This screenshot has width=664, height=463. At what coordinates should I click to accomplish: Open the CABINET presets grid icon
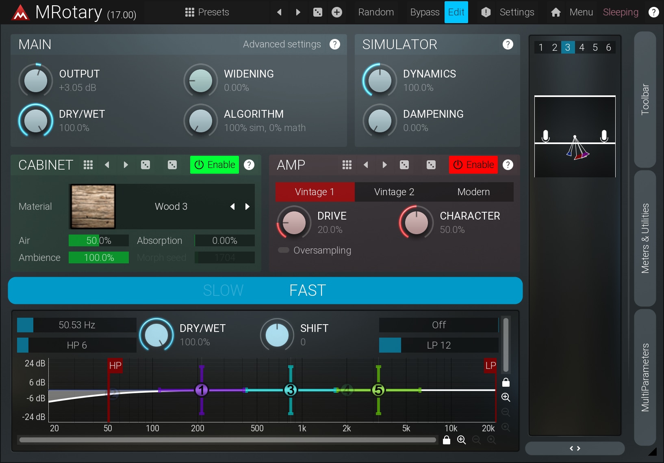88,165
